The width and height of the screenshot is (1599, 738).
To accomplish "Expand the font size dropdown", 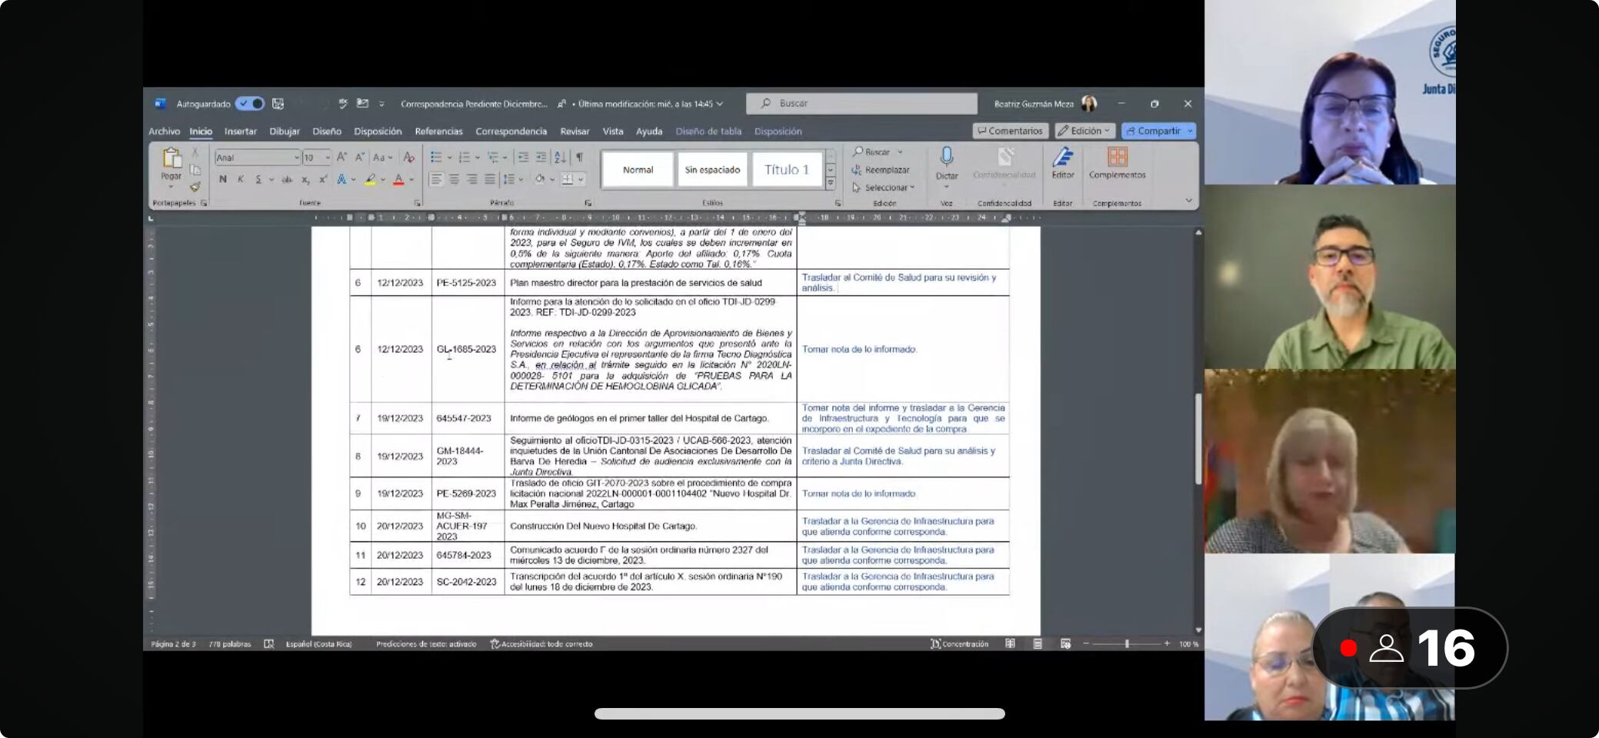I will point(328,158).
